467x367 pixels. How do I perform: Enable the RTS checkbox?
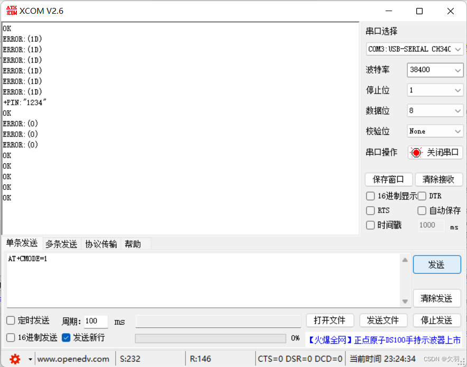pyautogui.click(x=370, y=210)
